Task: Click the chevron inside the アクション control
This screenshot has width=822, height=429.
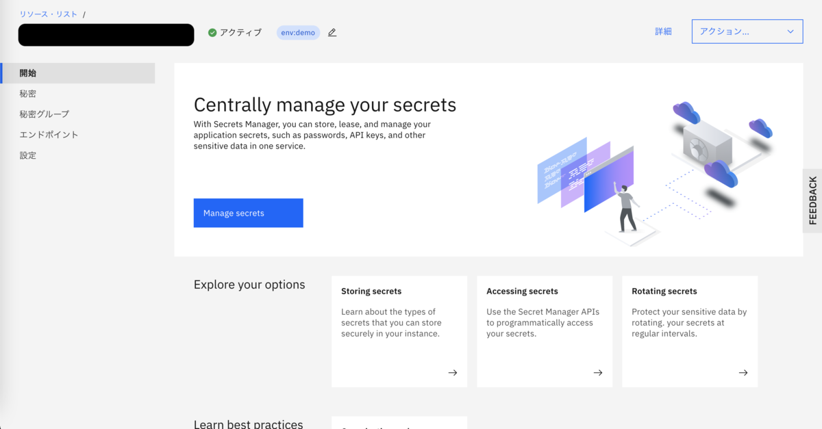Action: tap(789, 31)
